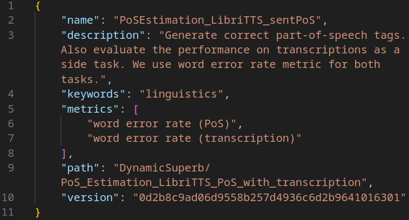Click the "version" key
Image resolution: width=409 pixels, height=220 pixels.
[89, 196]
